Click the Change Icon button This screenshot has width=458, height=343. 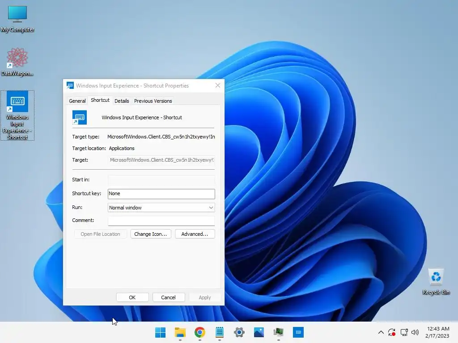[x=151, y=234]
